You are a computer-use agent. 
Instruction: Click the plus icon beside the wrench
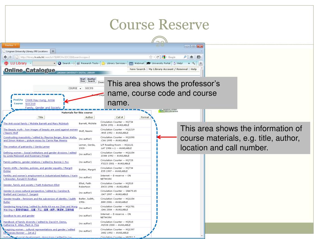[201, 63]
